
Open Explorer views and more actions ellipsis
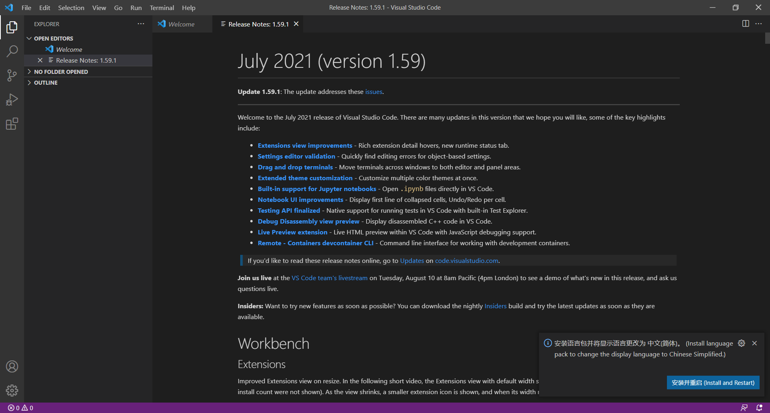141,24
